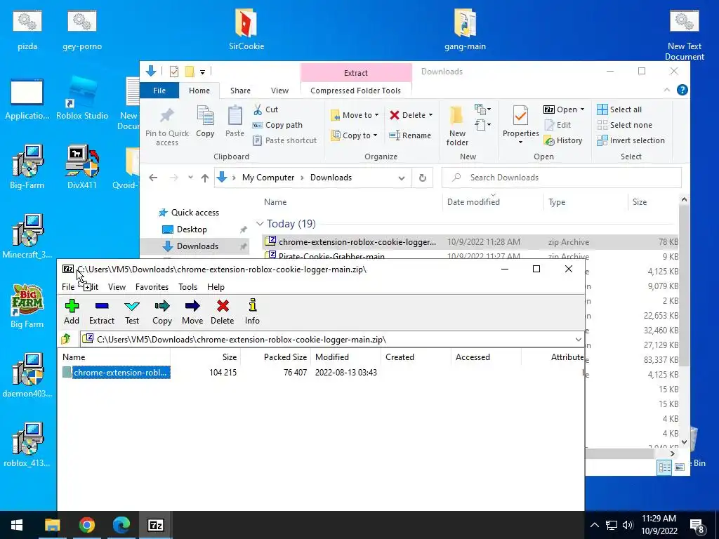Switch to the View tab in Explorer ribbon
719x539 pixels.
coord(279,91)
